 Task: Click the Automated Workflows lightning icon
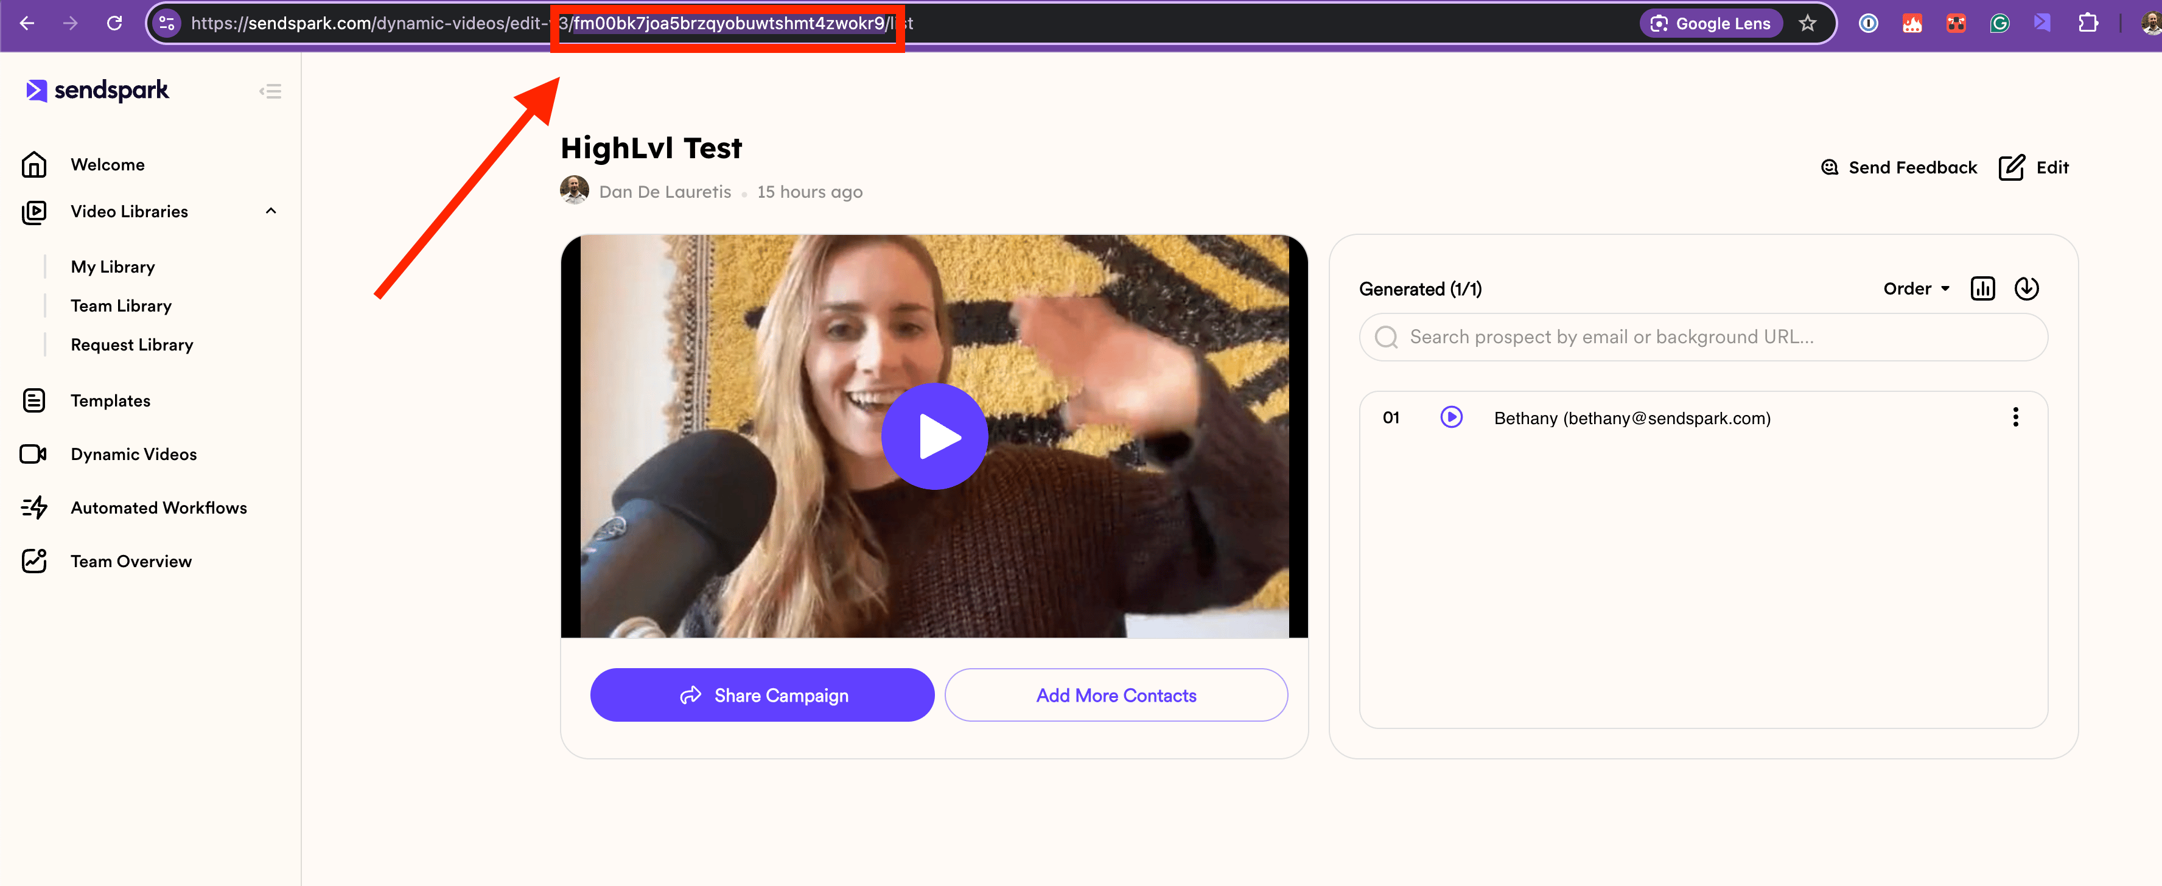click(x=33, y=508)
